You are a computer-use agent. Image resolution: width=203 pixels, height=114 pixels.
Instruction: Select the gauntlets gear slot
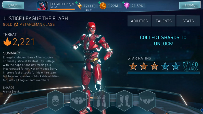[101, 101]
